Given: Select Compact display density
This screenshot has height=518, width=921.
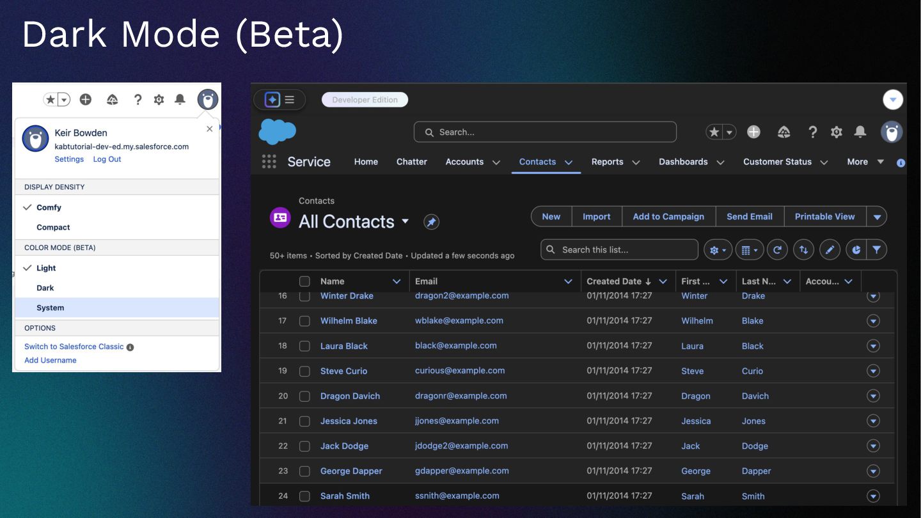Looking at the screenshot, I should coord(117,227).
